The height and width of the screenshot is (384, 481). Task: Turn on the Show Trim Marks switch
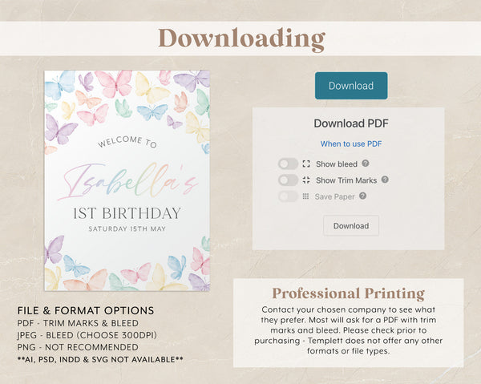click(x=288, y=180)
